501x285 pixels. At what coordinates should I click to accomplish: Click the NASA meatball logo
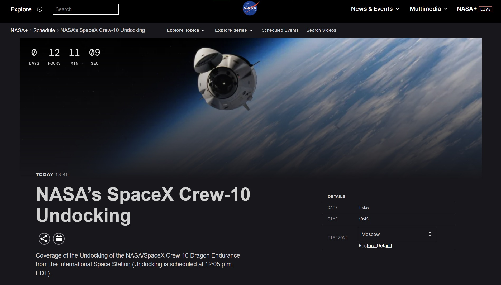[250, 8]
